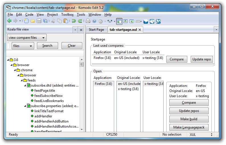Open the Window menu
Viewport: 226px width, 145px height.
click(x=95, y=15)
